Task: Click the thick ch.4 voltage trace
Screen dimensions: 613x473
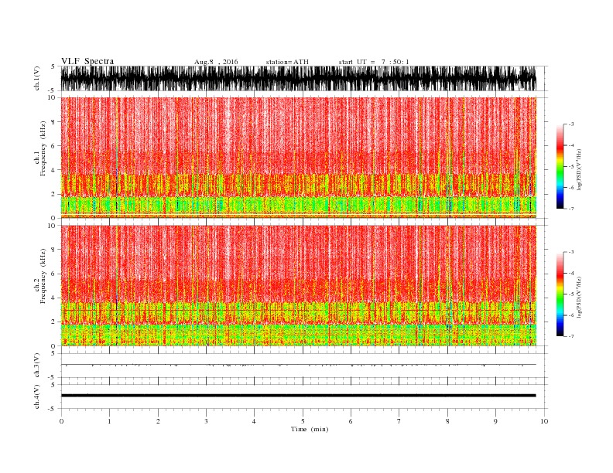Action: click(298, 396)
